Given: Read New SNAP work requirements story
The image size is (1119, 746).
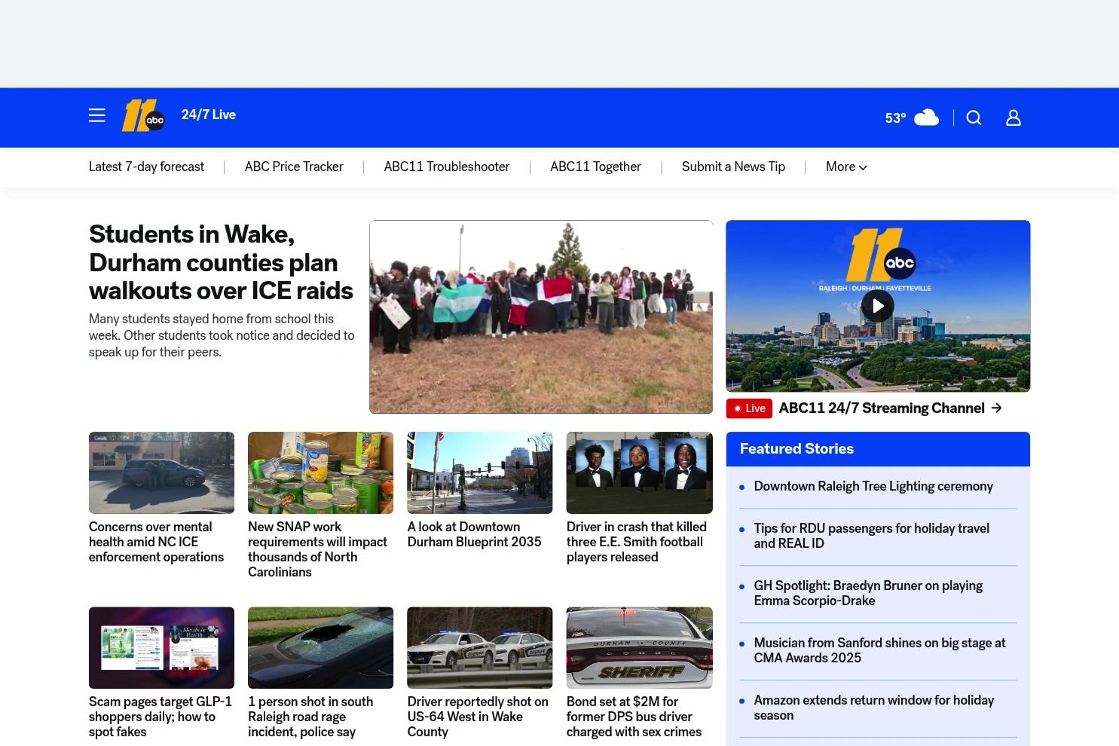Looking at the screenshot, I should 317,549.
